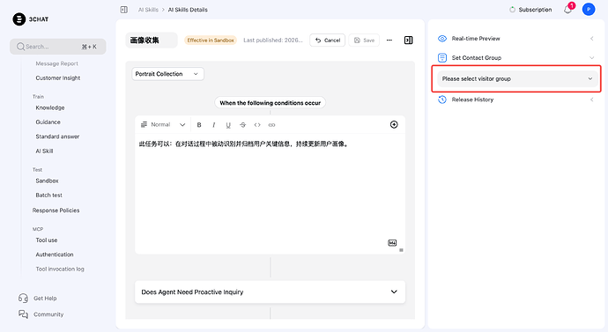Screen dimensions: 608x332
Task: Click the skill name title field
Action: click(x=152, y=41)
